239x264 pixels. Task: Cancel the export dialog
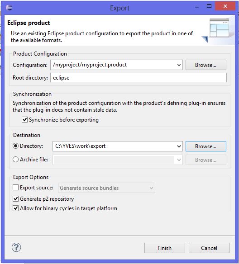pyautogui.click(x=209, y=248)
